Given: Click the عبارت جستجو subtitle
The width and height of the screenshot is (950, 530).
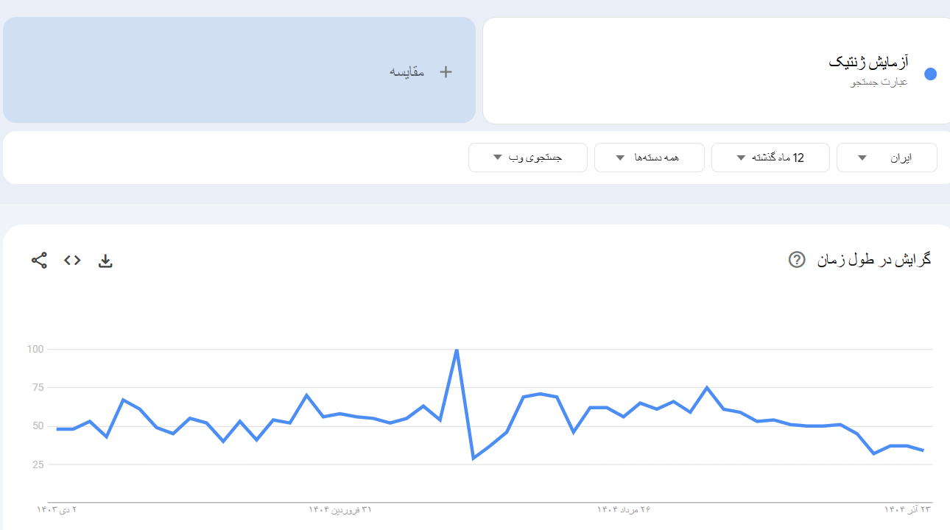Looking at the screenshot, I should click(x=879, y=82).
